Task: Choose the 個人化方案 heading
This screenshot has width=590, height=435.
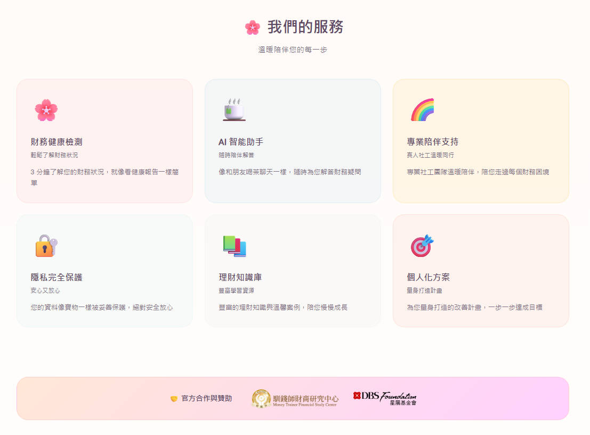Action: click(428, 277)
